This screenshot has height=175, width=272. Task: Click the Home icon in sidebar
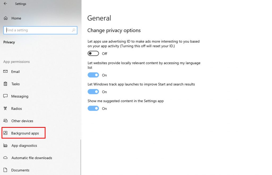pos(5,18)
